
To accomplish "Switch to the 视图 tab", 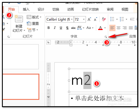I will (125, 9).
